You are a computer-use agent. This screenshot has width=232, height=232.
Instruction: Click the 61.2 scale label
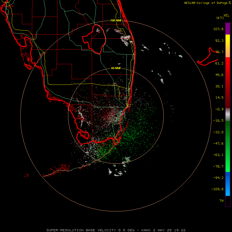(x=219, y=63)
